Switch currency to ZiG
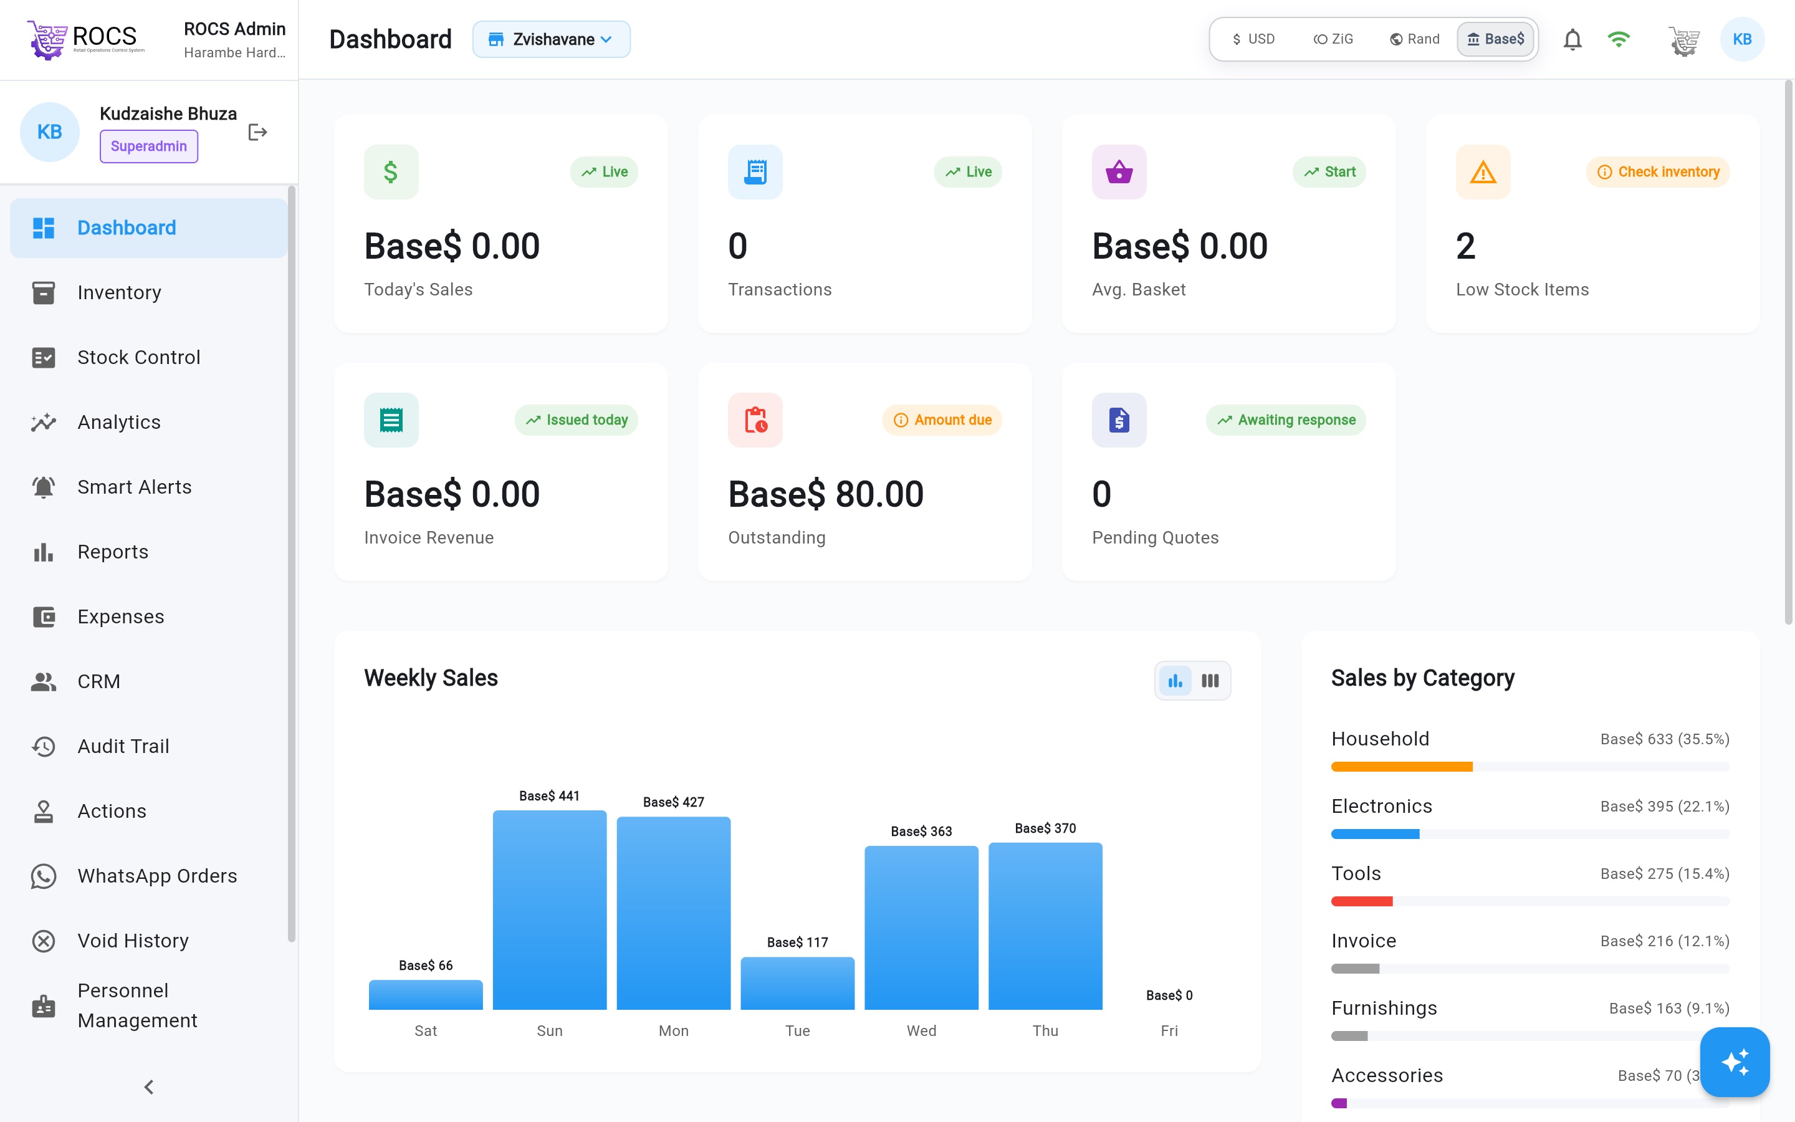 tap(1333, 39)
